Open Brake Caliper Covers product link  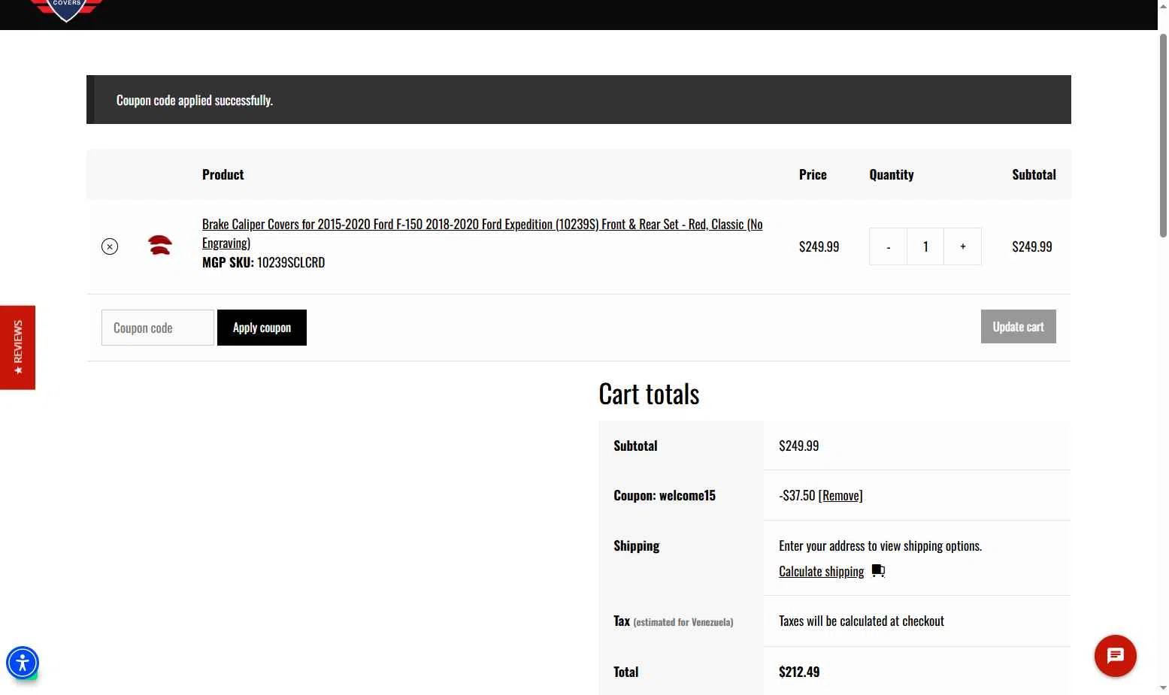coord(482,233)
